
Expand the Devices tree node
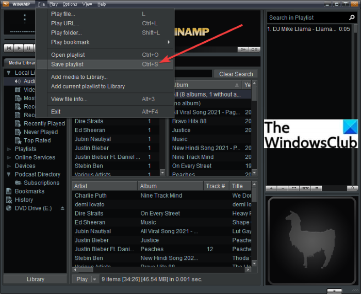coord(9,166)
